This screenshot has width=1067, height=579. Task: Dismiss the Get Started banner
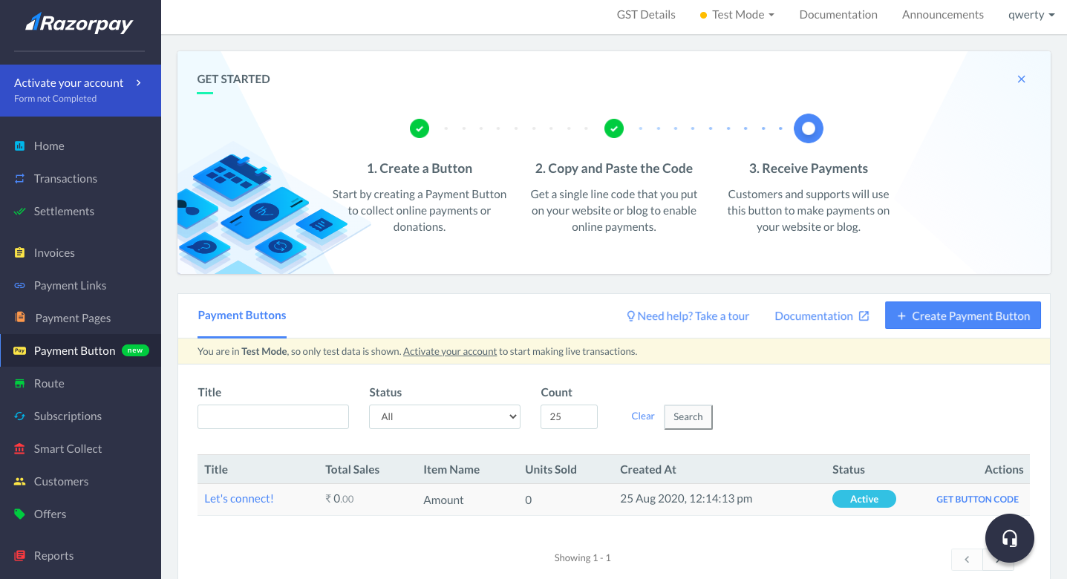point(1021,79)
